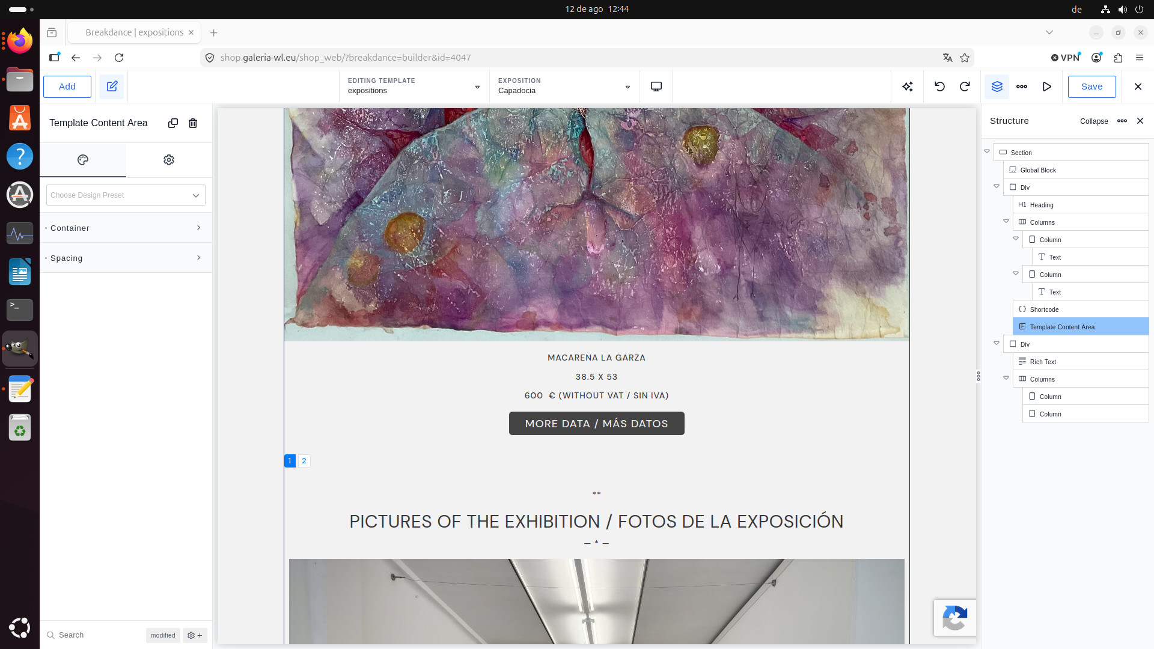Open a new browser tab
Viewport: 1154px width, 649px height.
(213, 32)
